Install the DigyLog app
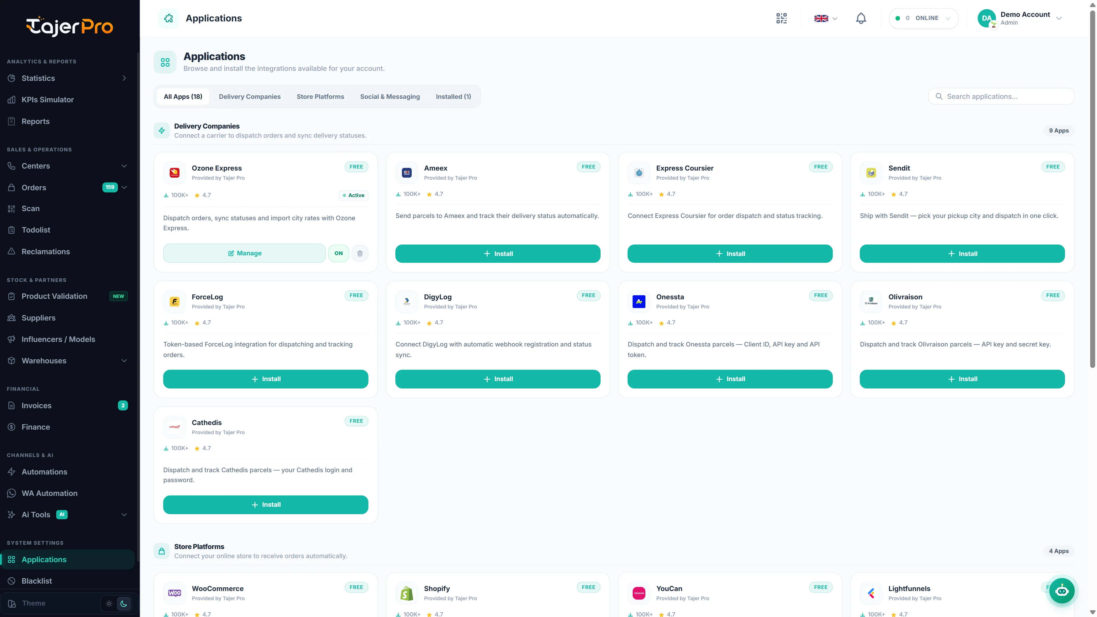This screenshot has height=617, width=1097. [498, 379]
